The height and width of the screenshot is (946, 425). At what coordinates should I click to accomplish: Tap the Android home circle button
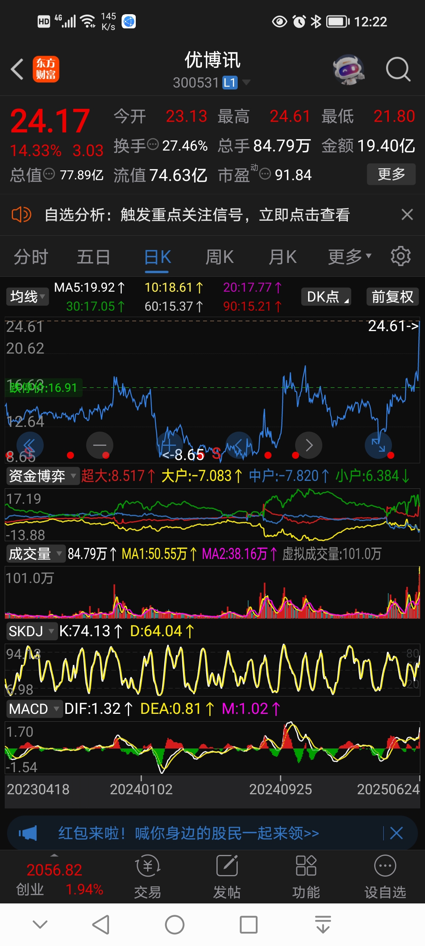coord(175,925)
